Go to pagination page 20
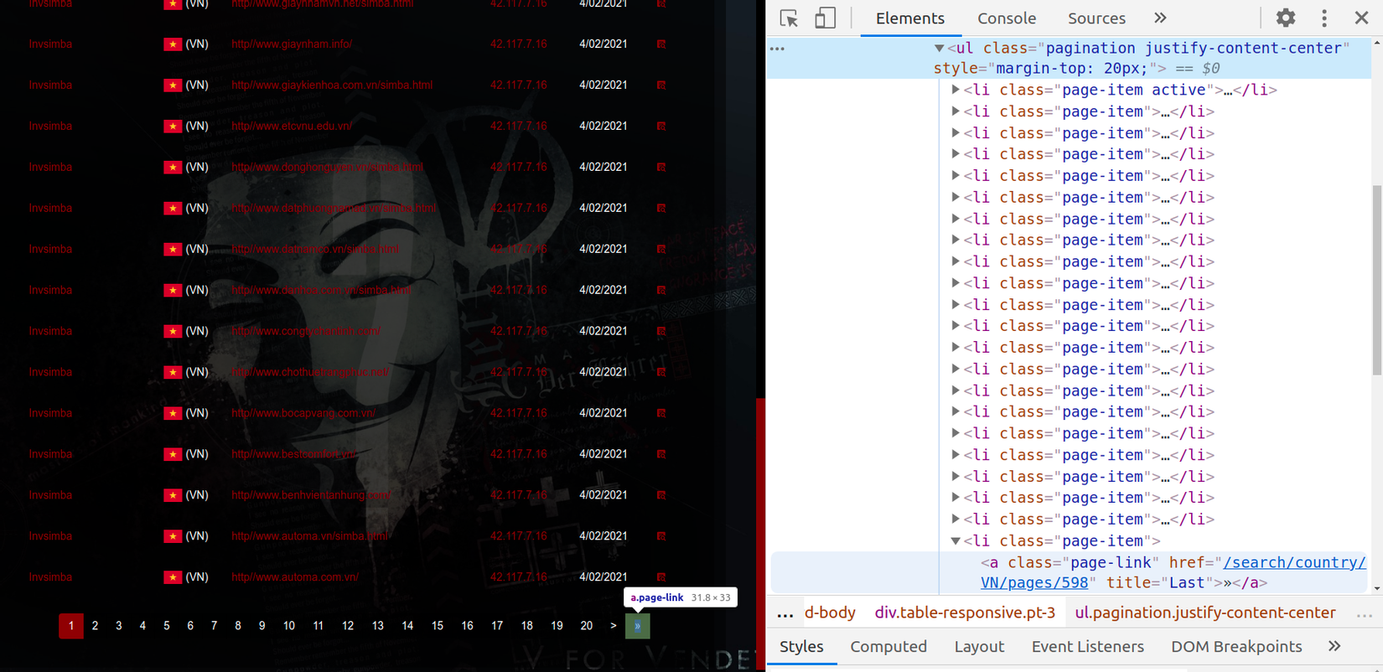This screenshot has height=672, width=1383. pos(587,626)
